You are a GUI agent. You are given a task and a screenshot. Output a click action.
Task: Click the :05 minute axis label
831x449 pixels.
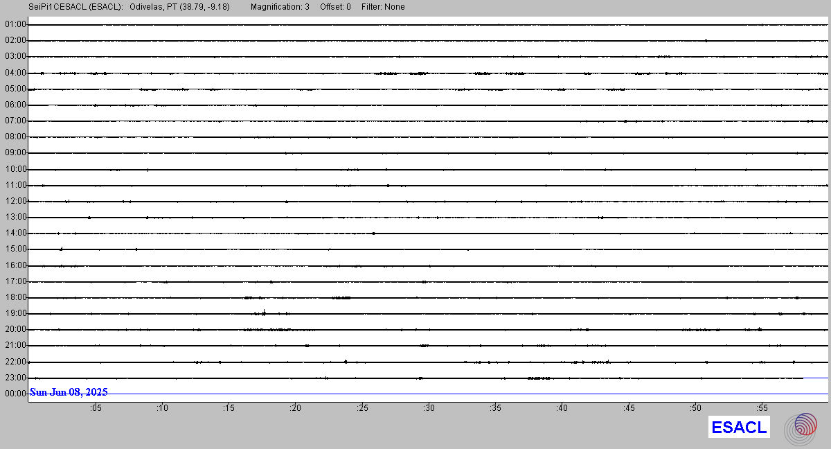(x=96, y=408)
